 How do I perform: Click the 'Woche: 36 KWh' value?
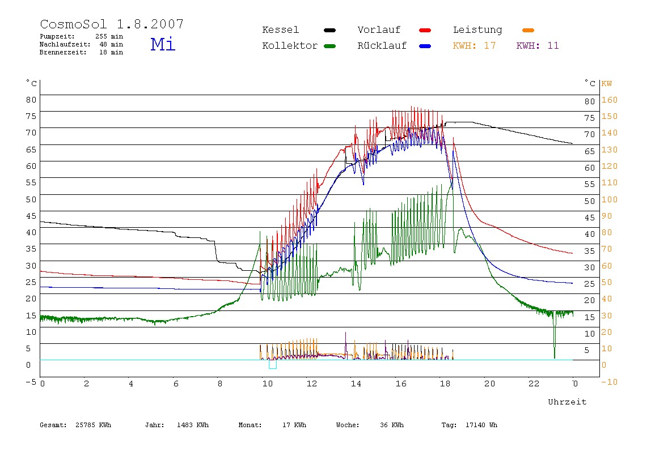370,425
